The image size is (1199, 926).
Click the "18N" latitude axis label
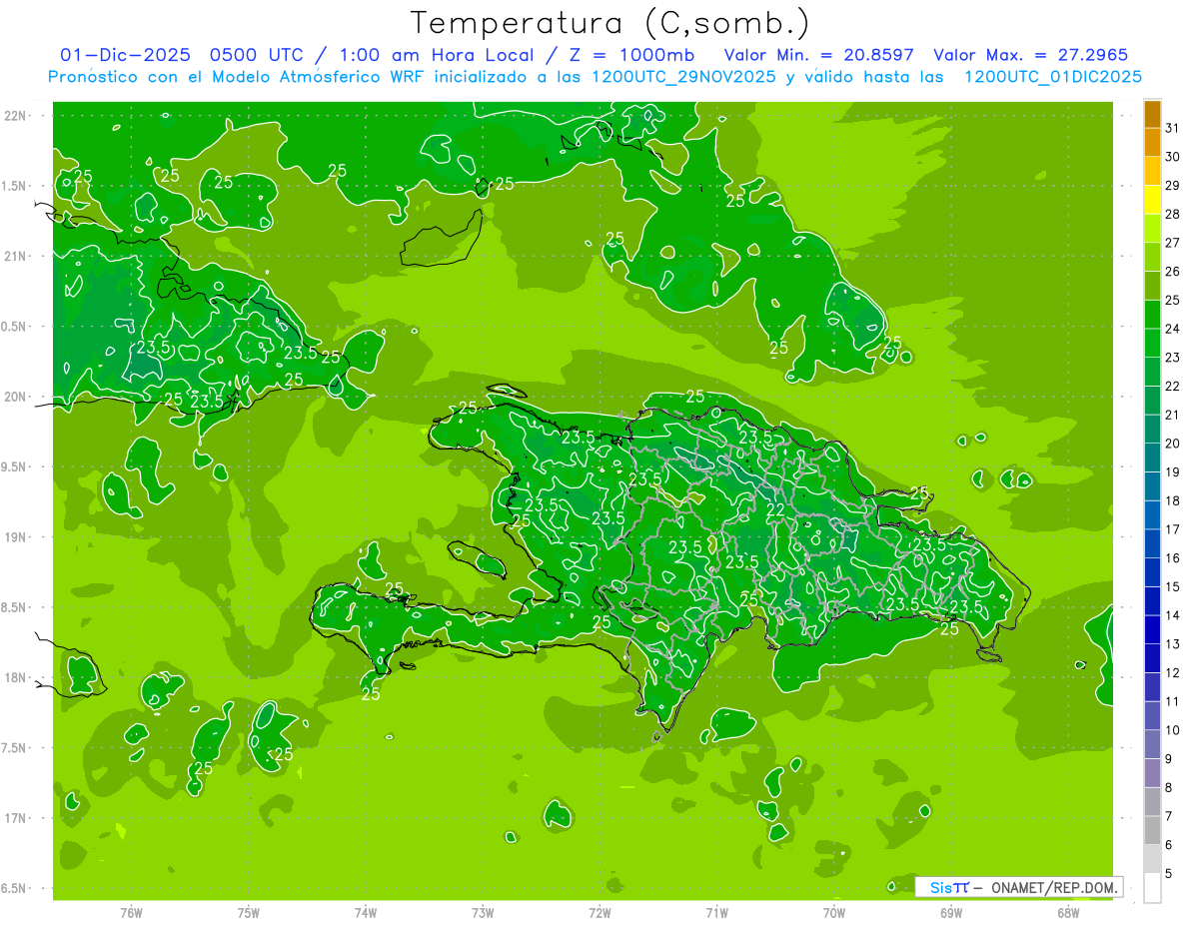click(15, 677)
